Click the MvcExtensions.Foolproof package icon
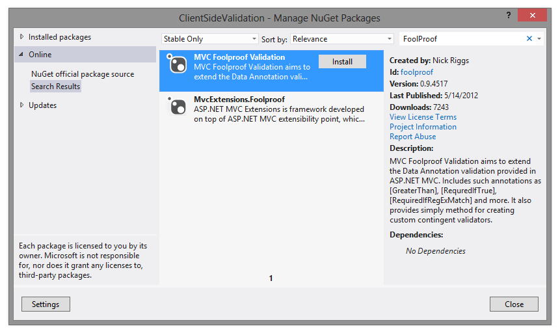Viewport: 560px width, 335px height. pyautogui.click(x=178, y=106)
